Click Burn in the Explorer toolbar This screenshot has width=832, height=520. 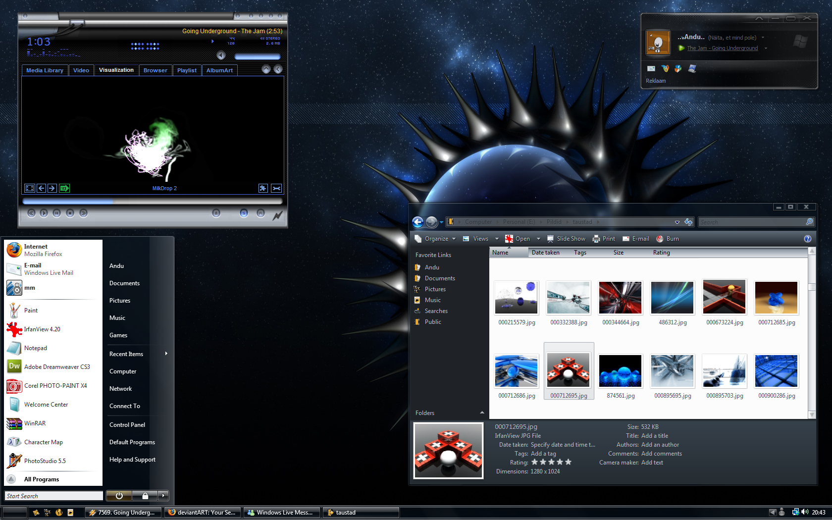[668, 239]
